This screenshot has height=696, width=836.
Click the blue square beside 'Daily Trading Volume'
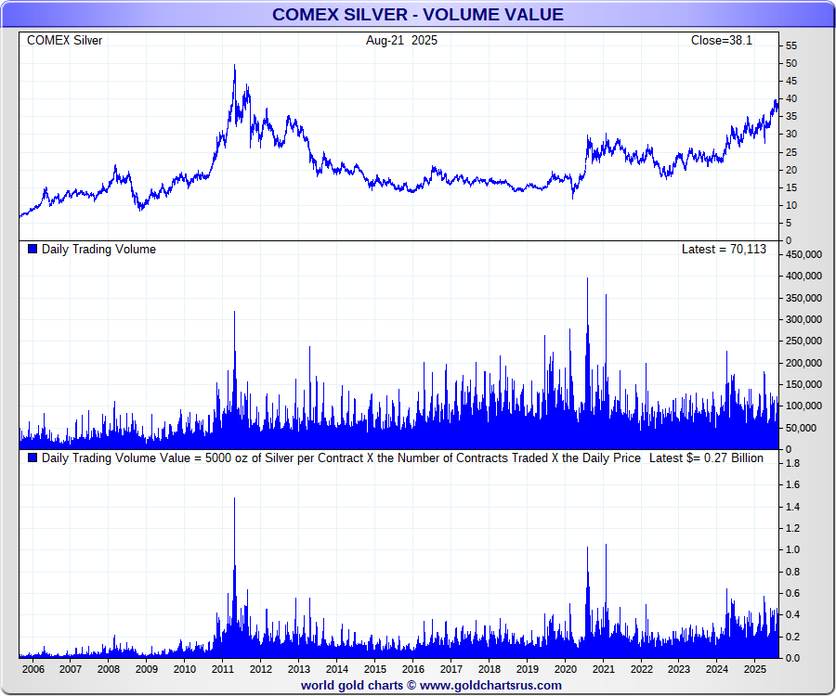pos(33,249)
